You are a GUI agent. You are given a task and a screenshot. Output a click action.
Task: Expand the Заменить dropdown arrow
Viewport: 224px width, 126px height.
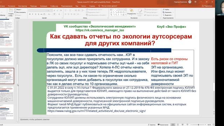click(x=173, y=13)
